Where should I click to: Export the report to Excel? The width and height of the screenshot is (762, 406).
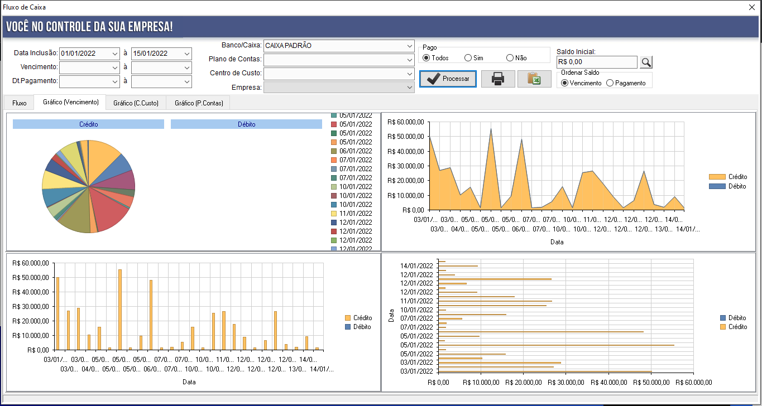tap(534, 79)
